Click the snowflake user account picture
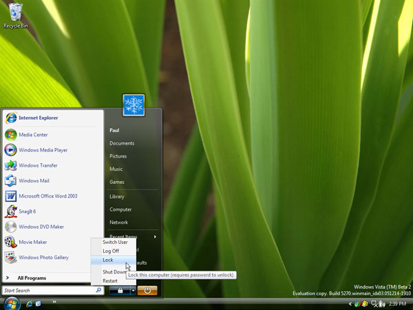Image resolution: width=413 pixels, height=310 pixels. [x=134, y=105]
